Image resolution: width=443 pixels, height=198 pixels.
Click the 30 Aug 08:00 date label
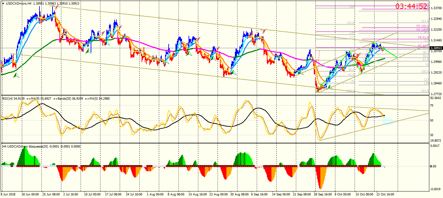coord(240,194)
